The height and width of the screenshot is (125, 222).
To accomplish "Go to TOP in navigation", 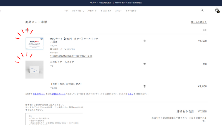I will (66, 11).
